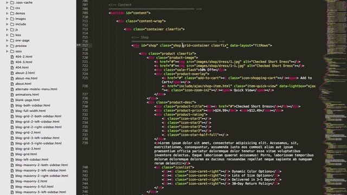Click the file icon beside 404-3.html
The image size is (347, 195).
(12, 62)
